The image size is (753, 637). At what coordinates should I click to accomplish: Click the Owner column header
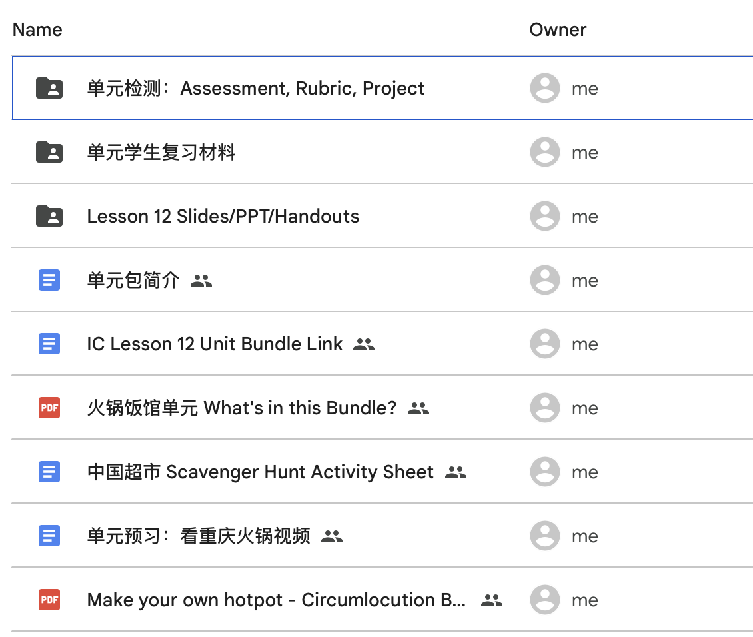click(558, 29)
